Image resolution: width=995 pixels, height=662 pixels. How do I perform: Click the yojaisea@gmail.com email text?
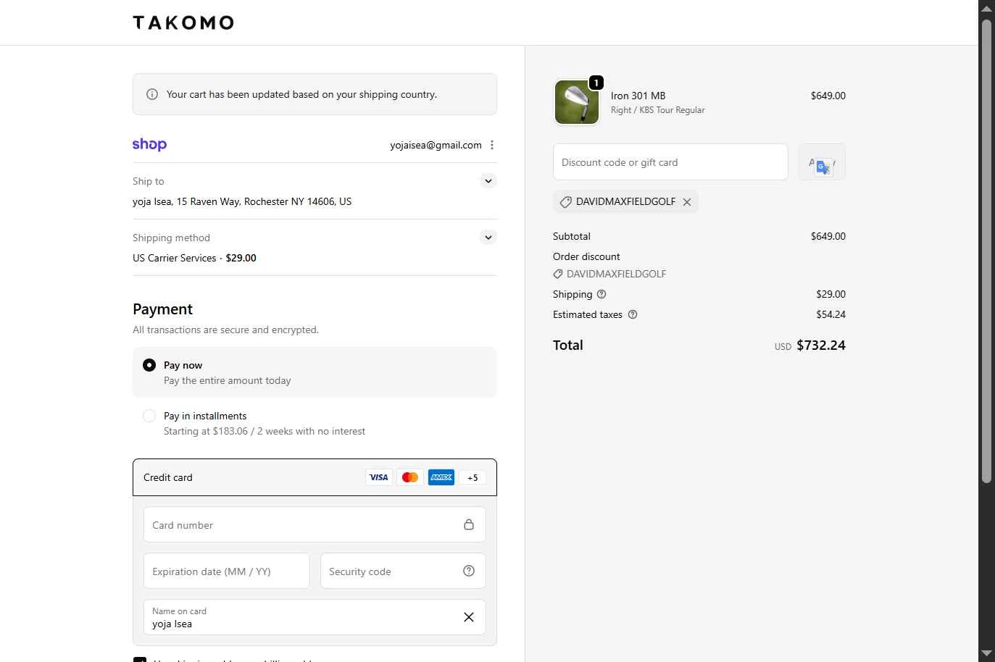tap(436, 145)
